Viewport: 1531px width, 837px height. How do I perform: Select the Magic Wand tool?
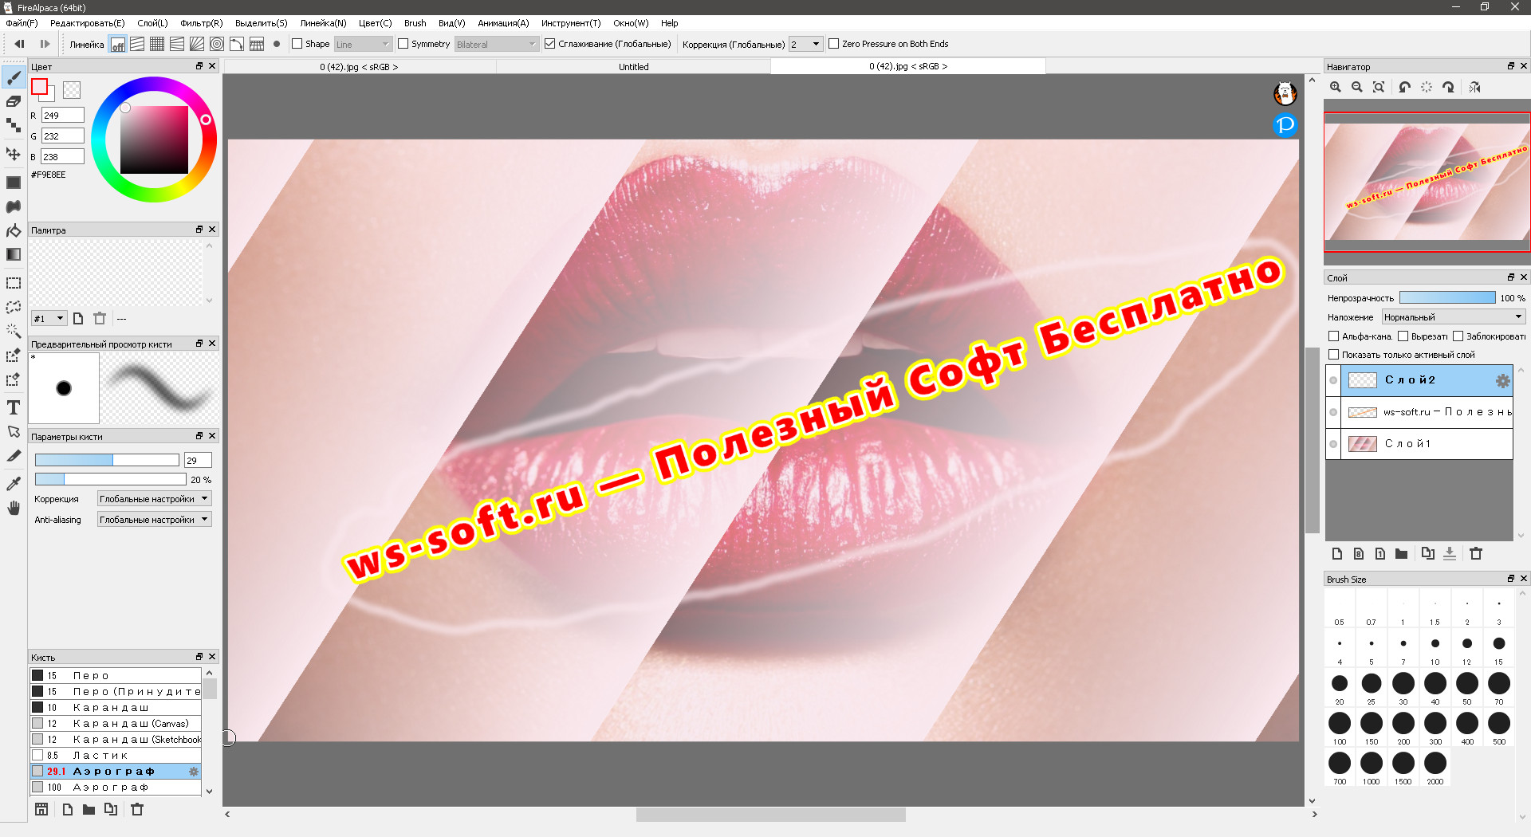click(x=14, y=331)
